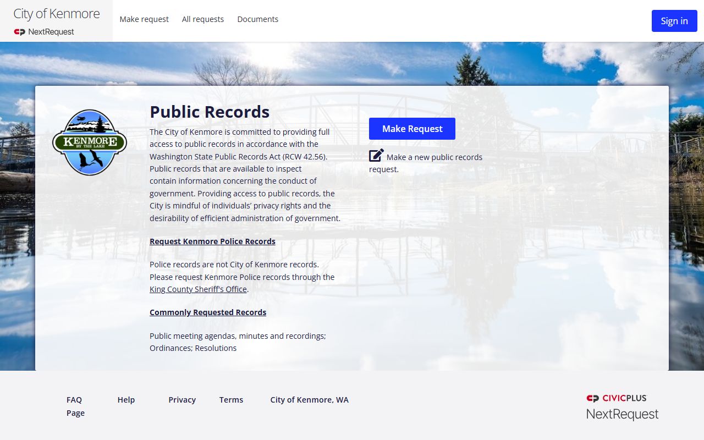This screenshot has width=704, height=440.
Task: Open the Privacy footer link
Action: 182,400
